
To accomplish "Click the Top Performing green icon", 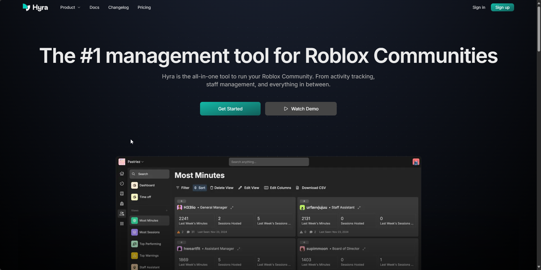I will 134,244.
